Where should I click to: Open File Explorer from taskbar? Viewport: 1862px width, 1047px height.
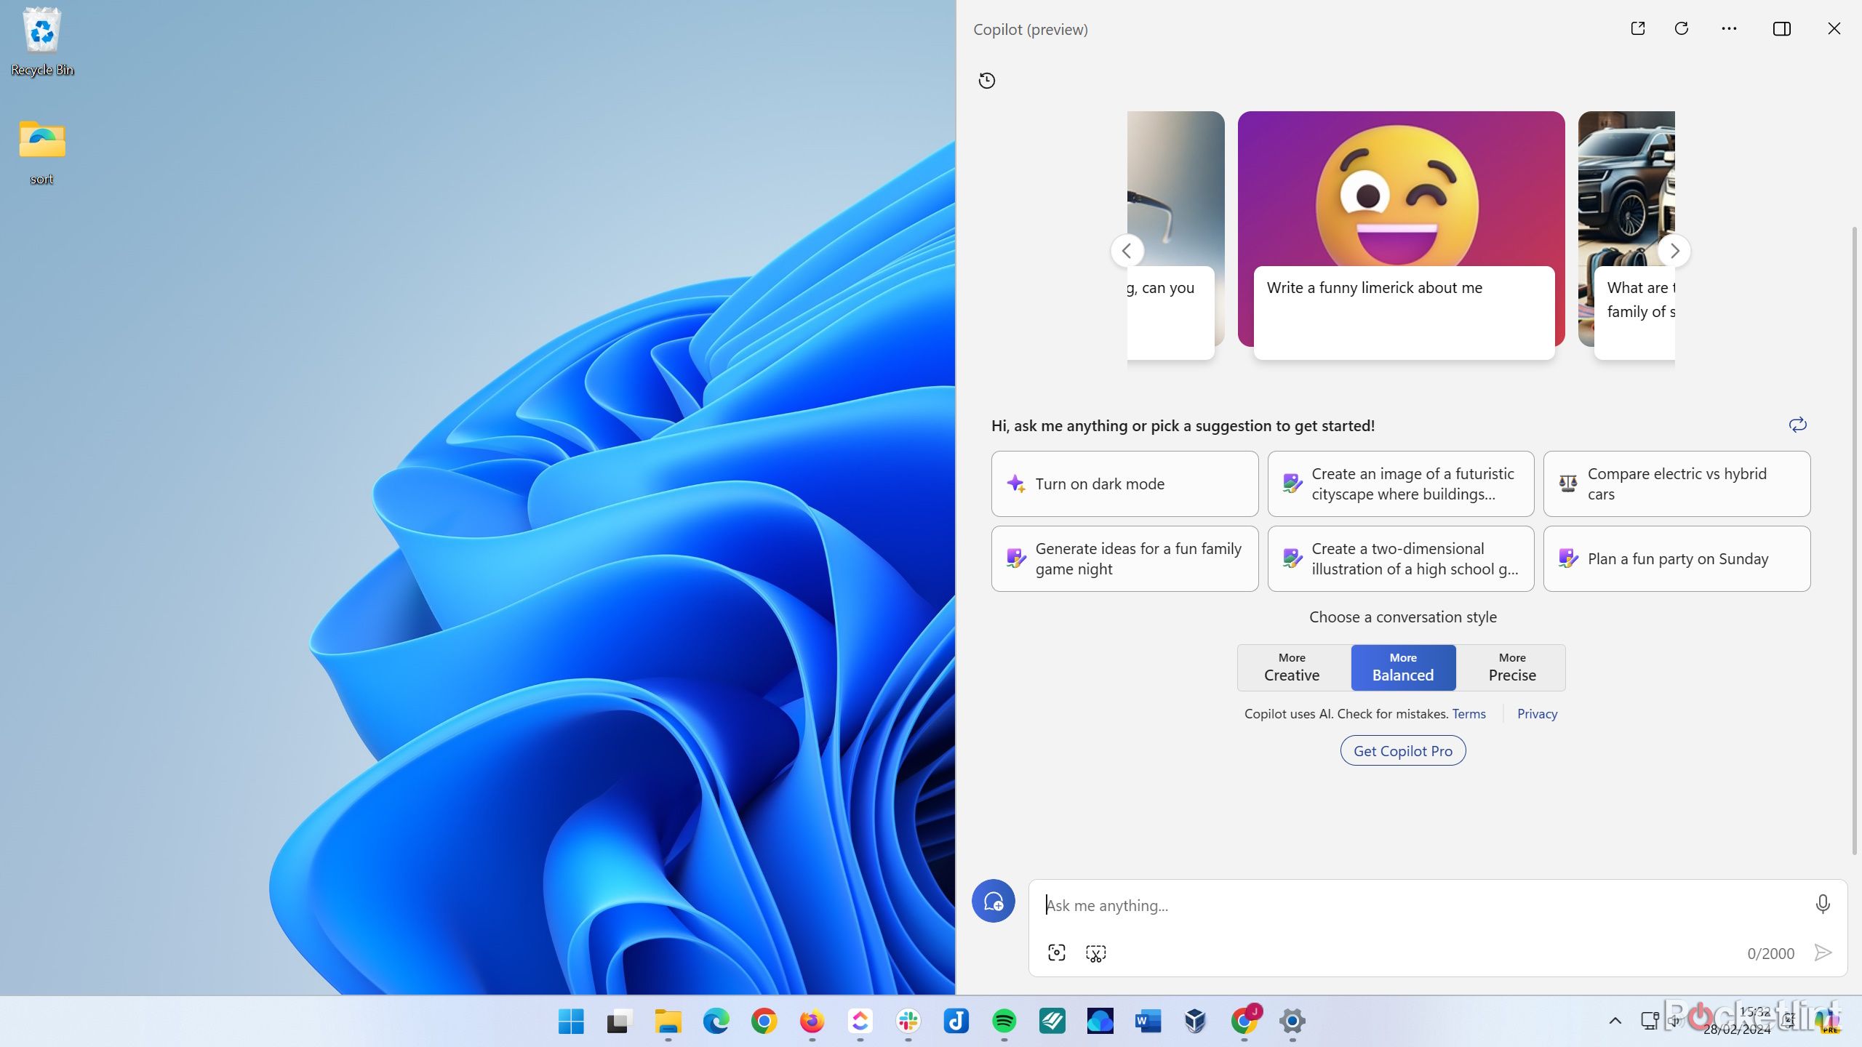pyautogui.click(x=668, y=1021)
